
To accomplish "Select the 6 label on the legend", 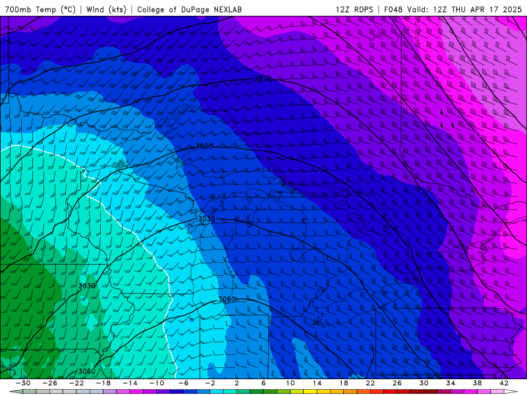I will (263, 383).
